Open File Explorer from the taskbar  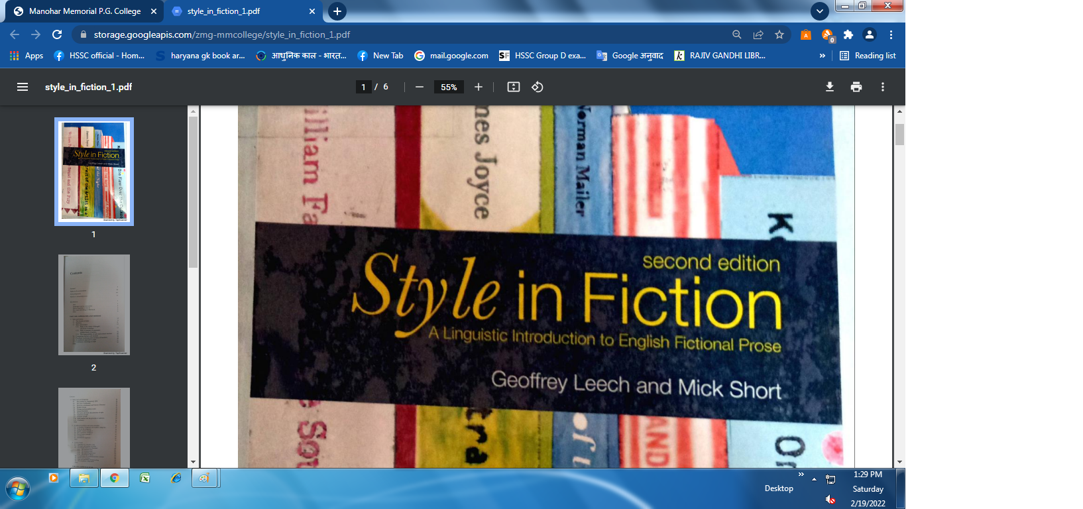(x=84, y=478)
